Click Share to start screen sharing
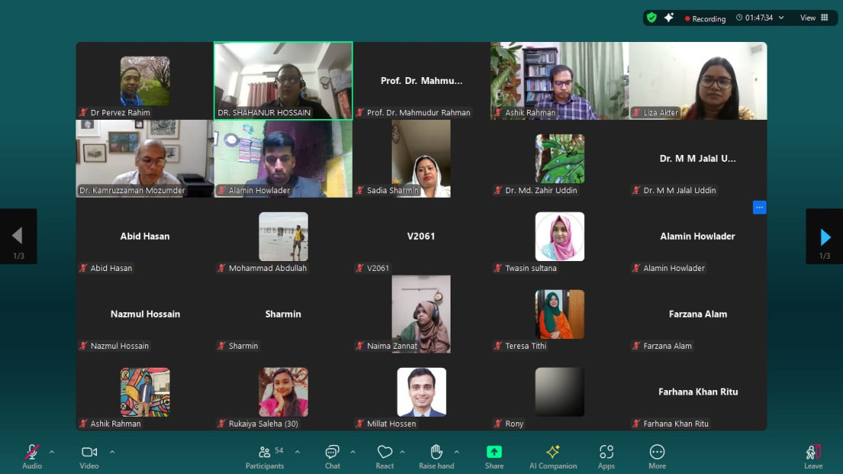This screenshot has width=843, height=474. coord(493,456)
